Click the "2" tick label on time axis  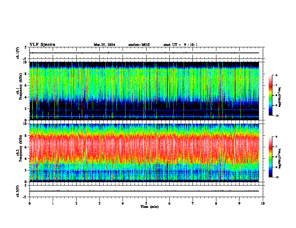click(76, 203)
